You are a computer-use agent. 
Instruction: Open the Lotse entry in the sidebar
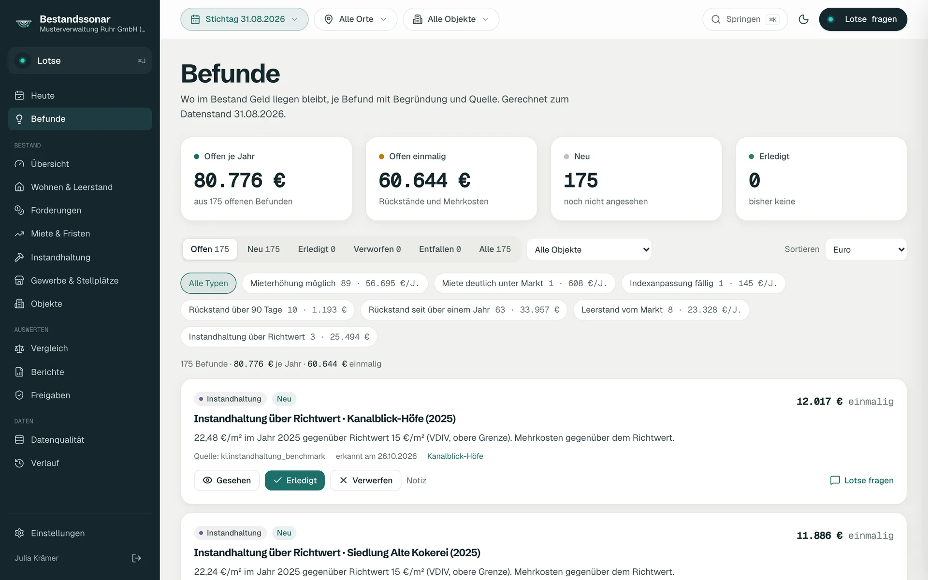[x=80, y=61]
